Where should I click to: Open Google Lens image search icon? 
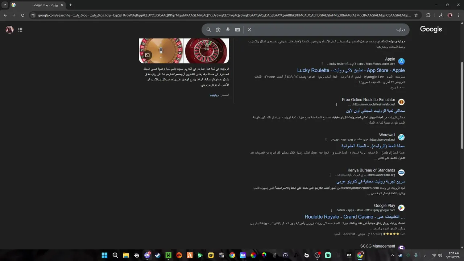(x=218, y=30)
